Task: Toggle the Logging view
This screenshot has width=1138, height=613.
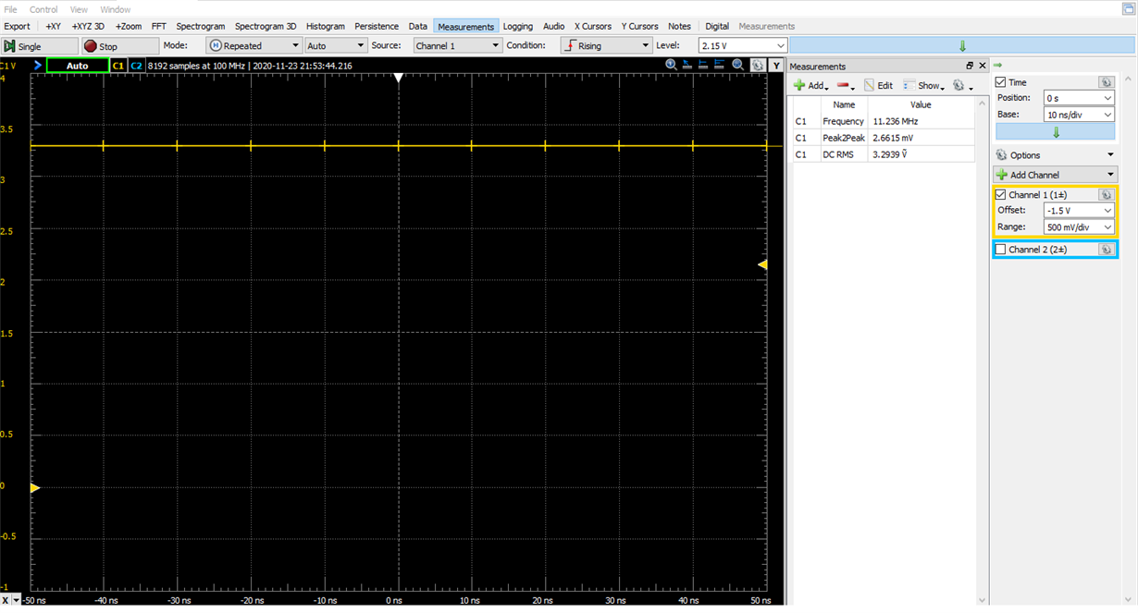Action: (518, 26)
